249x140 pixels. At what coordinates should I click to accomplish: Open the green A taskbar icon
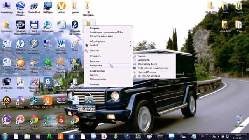pyautogui.click(x=49, y=136)
